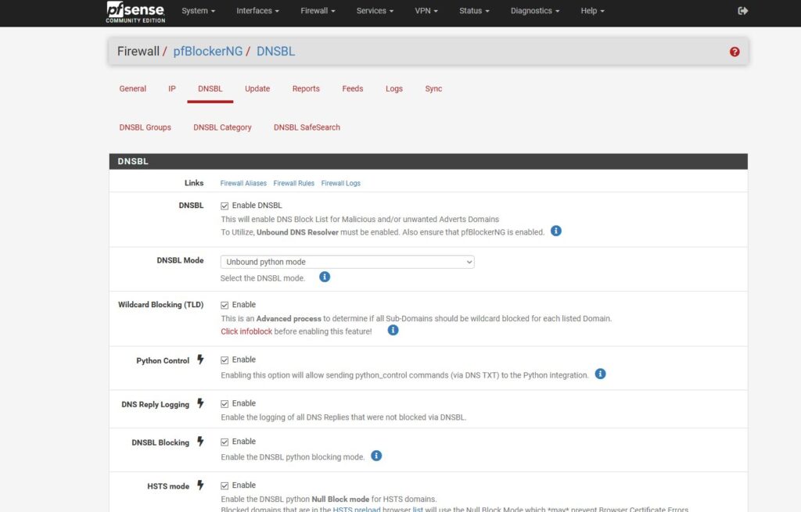Follow the Firewall Logs link

click(x=341, y=183)
